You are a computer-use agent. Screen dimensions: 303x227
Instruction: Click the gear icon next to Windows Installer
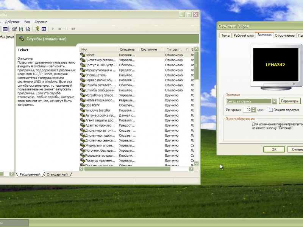point(83,110)
